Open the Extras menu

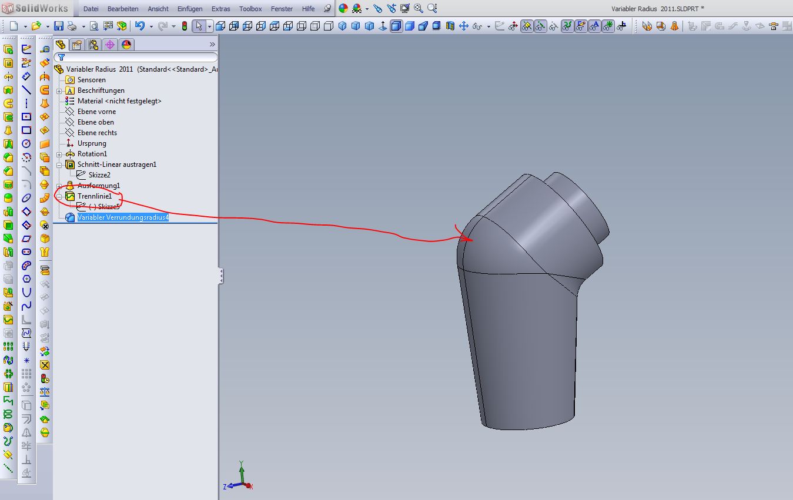pyautogui.click(x=220, y=9)
